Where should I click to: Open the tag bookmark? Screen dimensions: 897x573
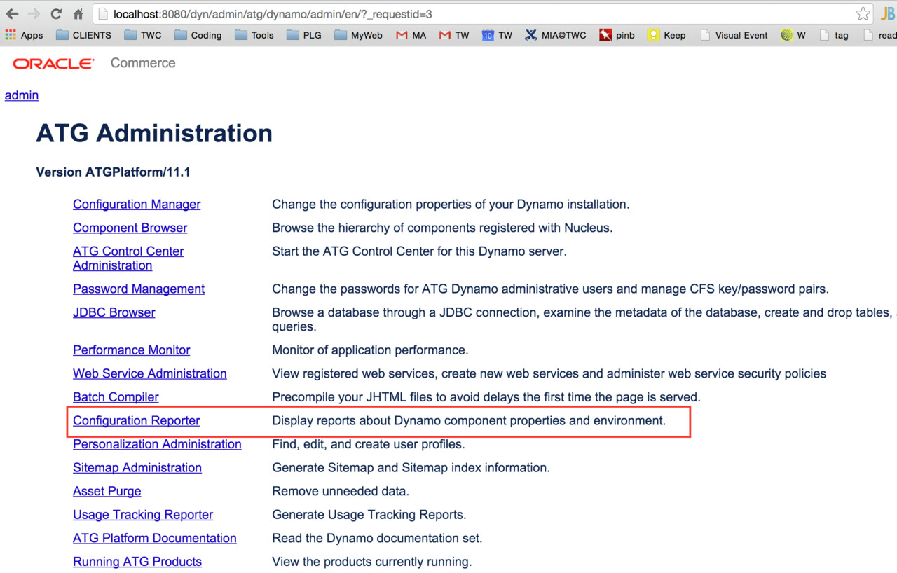click(834, 35)
